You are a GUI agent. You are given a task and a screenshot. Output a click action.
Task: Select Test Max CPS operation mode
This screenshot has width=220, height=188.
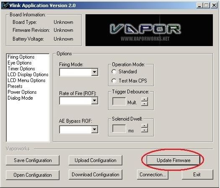(114, 81)
